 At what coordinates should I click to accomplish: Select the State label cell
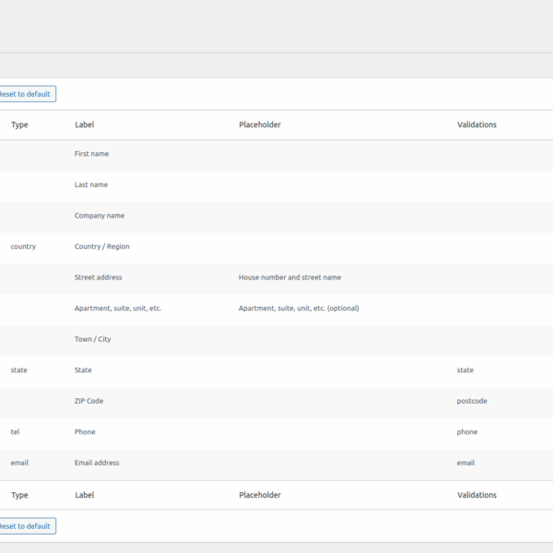[x=83, y=370]
